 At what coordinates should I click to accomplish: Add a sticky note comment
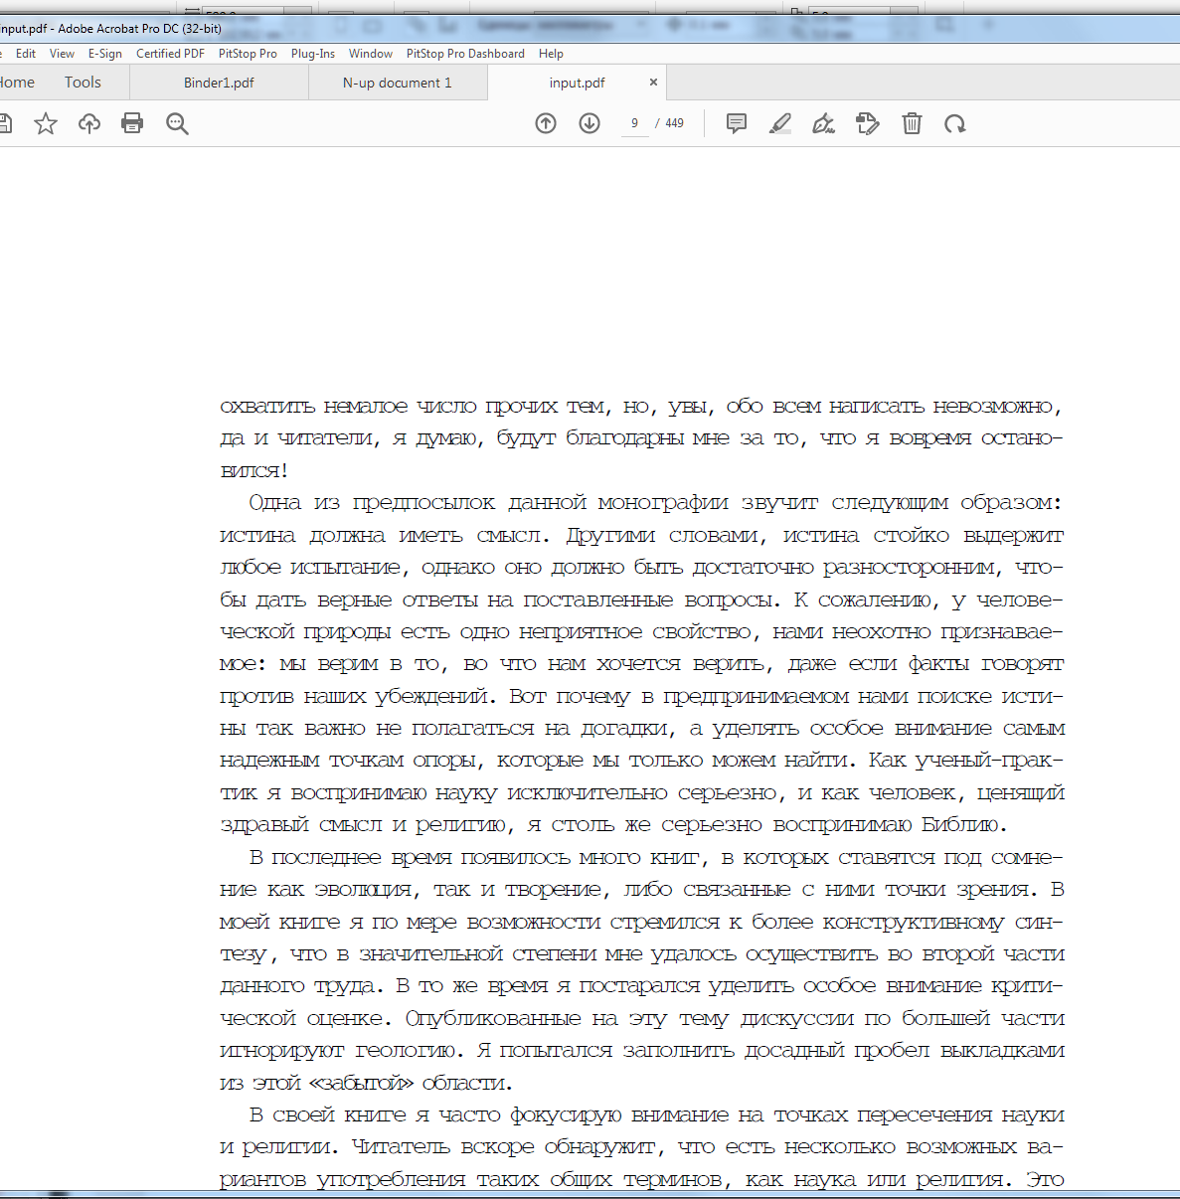[x=737, y=123]
